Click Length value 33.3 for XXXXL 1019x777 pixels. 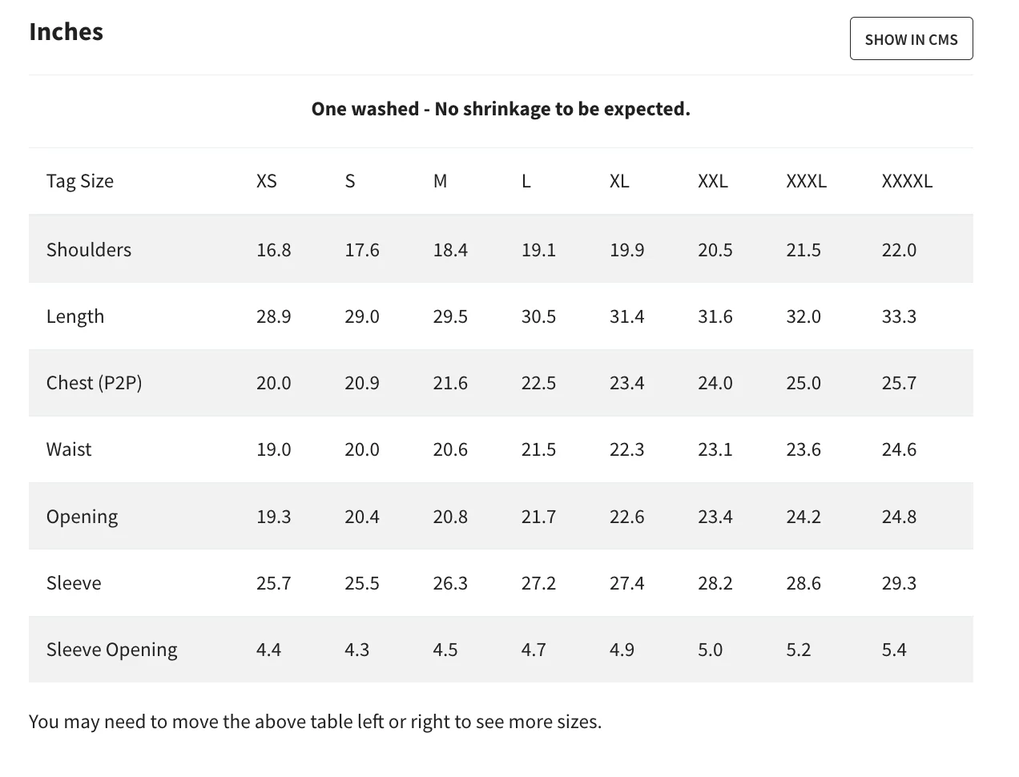coord(899,316)
